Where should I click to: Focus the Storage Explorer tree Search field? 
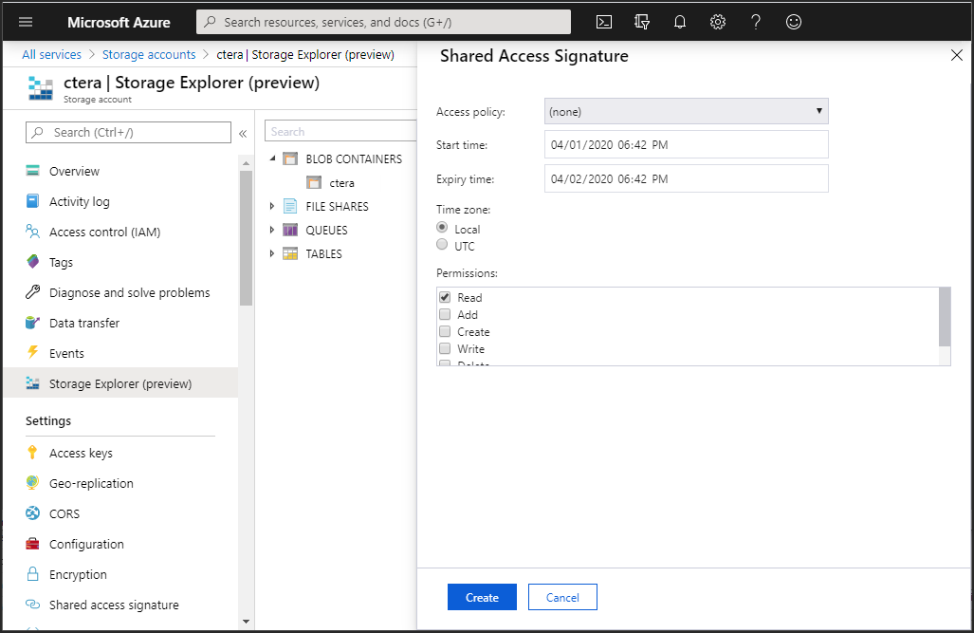[341, 131]
